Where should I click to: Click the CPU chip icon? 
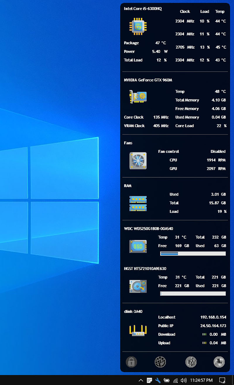(x=138, y=27)
